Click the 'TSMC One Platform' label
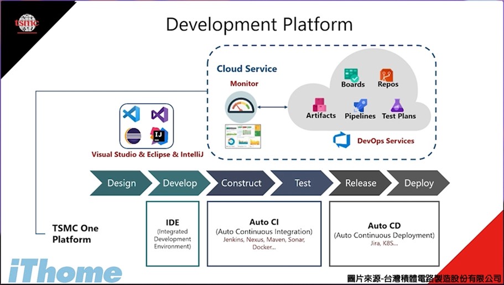 coord(76,234)
